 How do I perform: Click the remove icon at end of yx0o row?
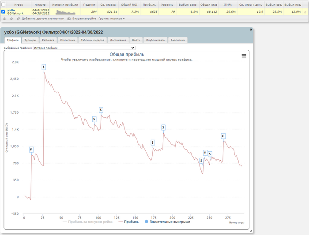305,12
